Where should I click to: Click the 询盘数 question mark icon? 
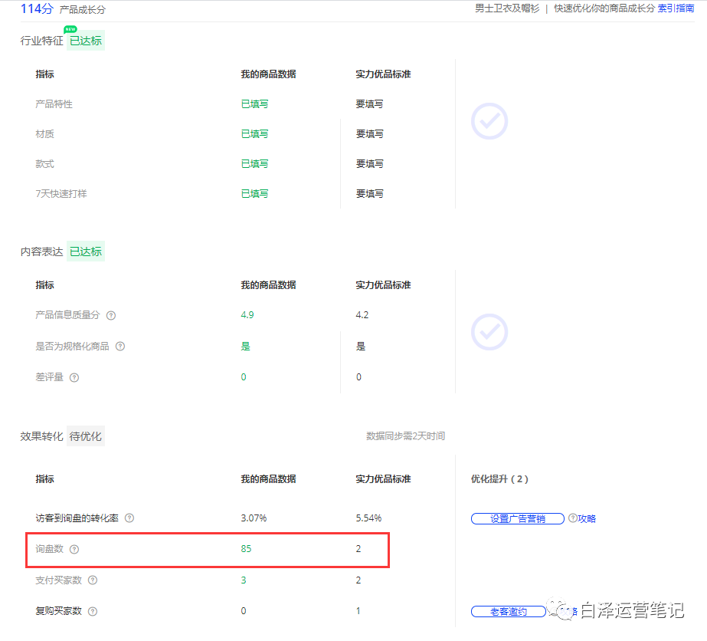coord(74,549)
